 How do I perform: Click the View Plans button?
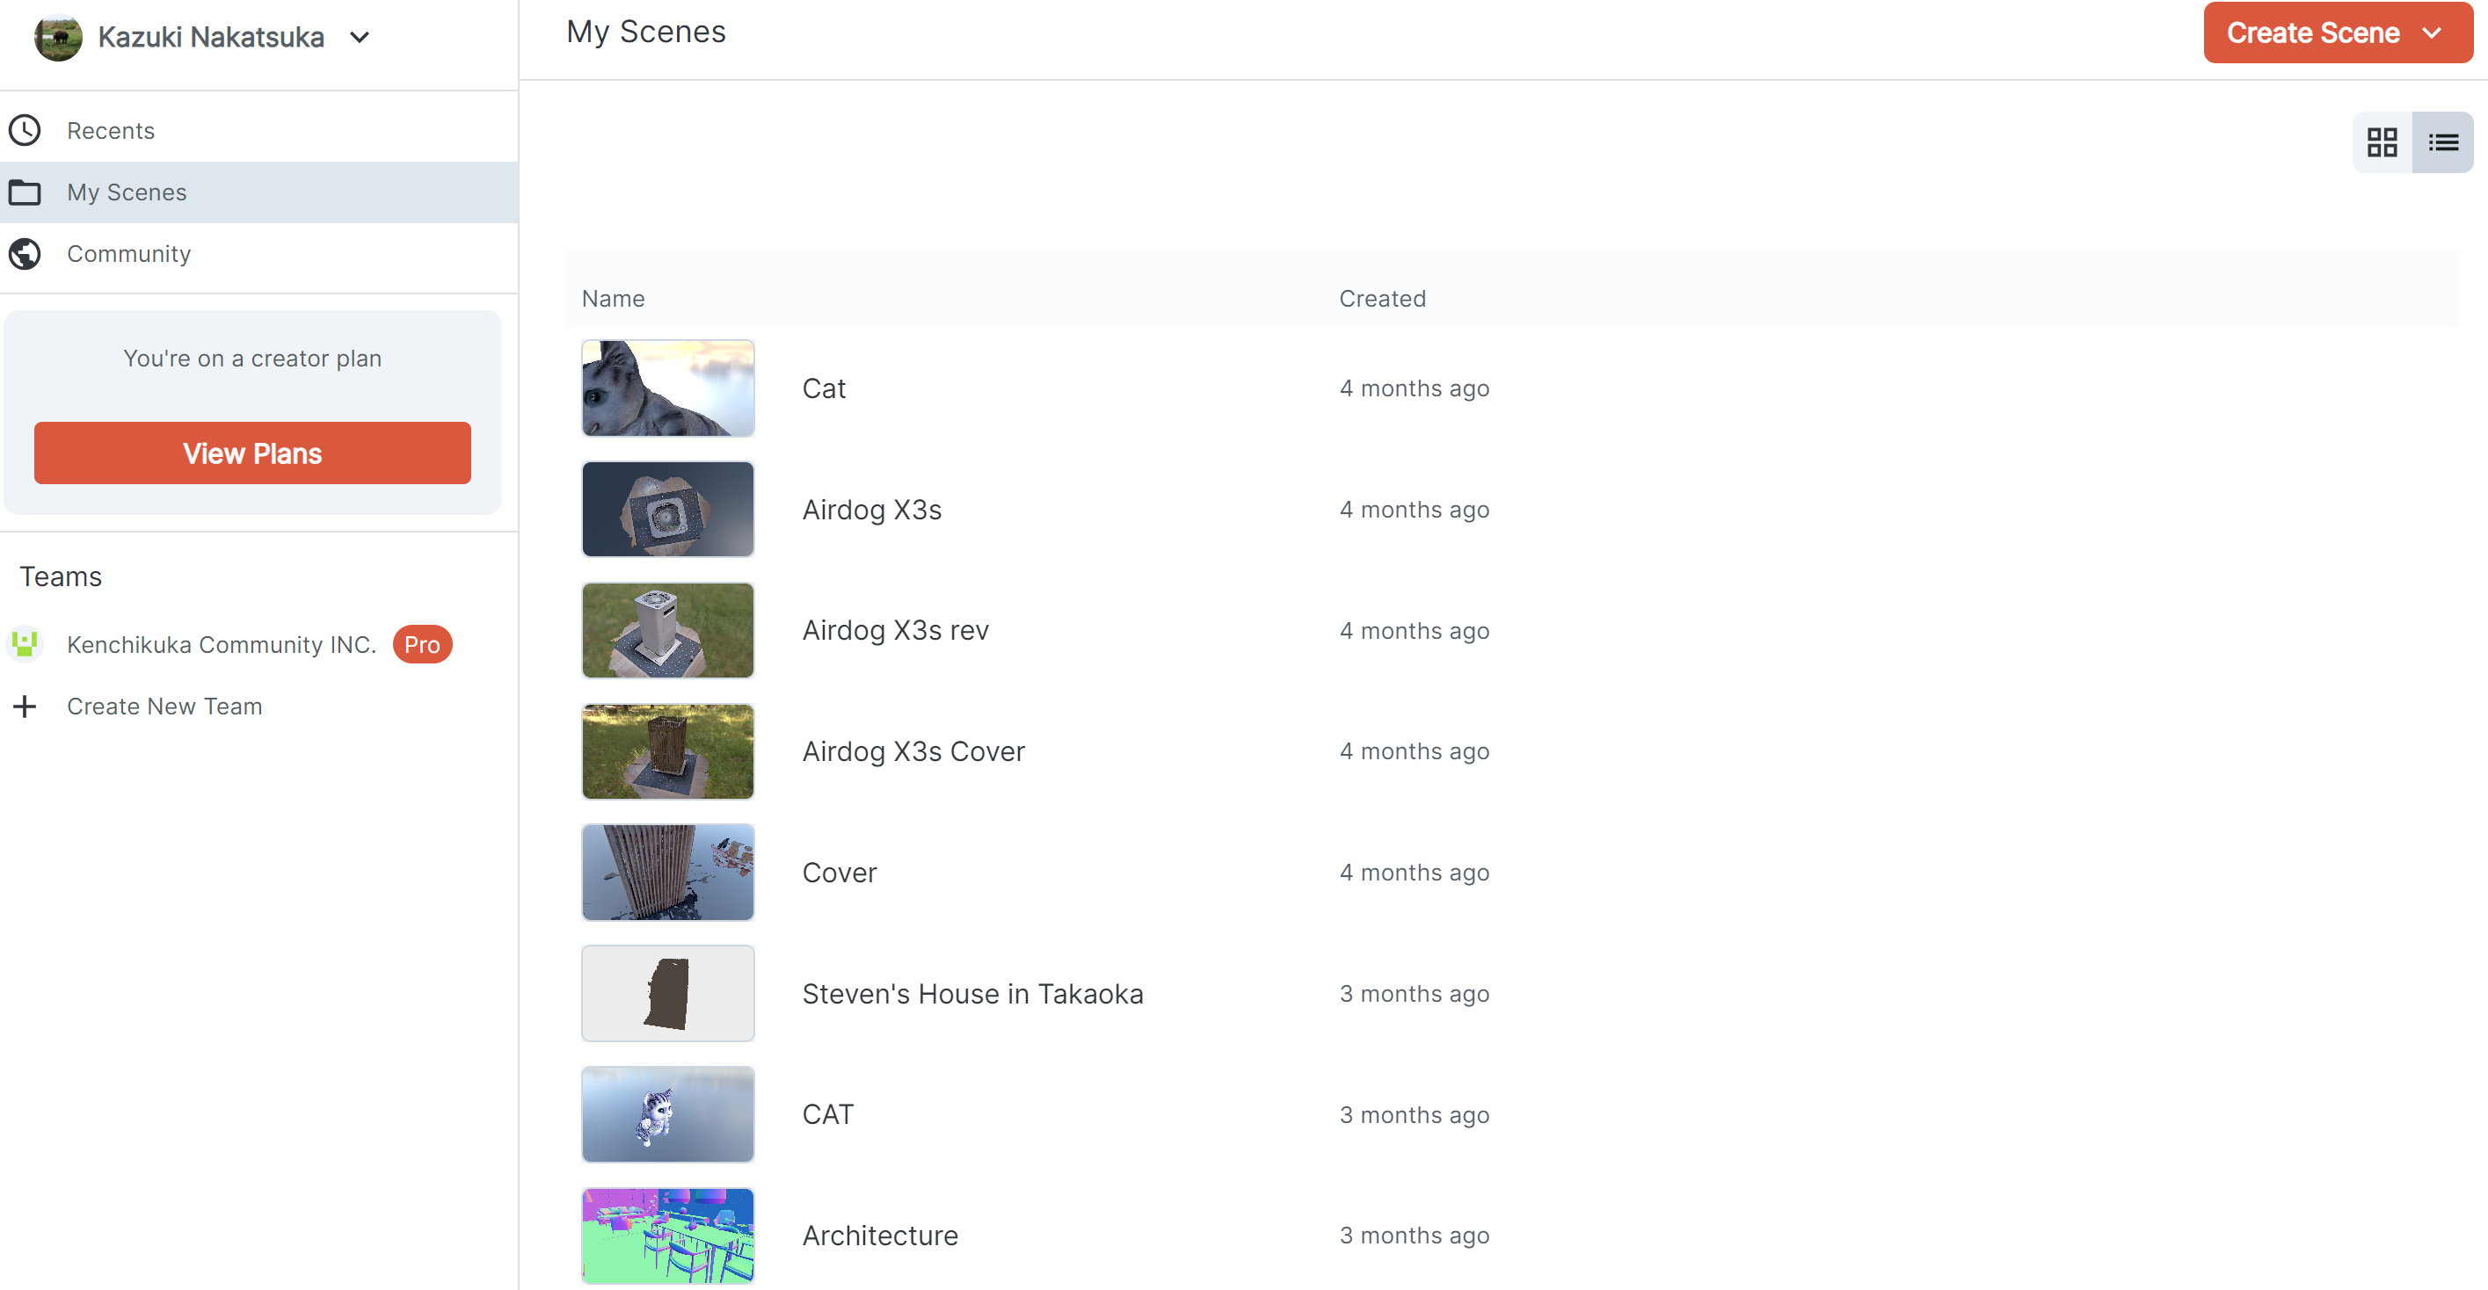pos(252,453)
